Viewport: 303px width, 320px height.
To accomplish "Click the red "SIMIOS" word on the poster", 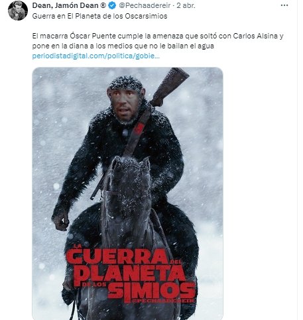I will pos(152,290).
